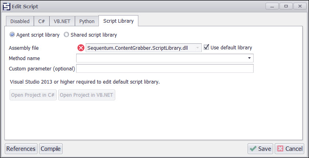Expand the Method name dropdown arrow
Viewport: 309px width, 158px height.
249,58
